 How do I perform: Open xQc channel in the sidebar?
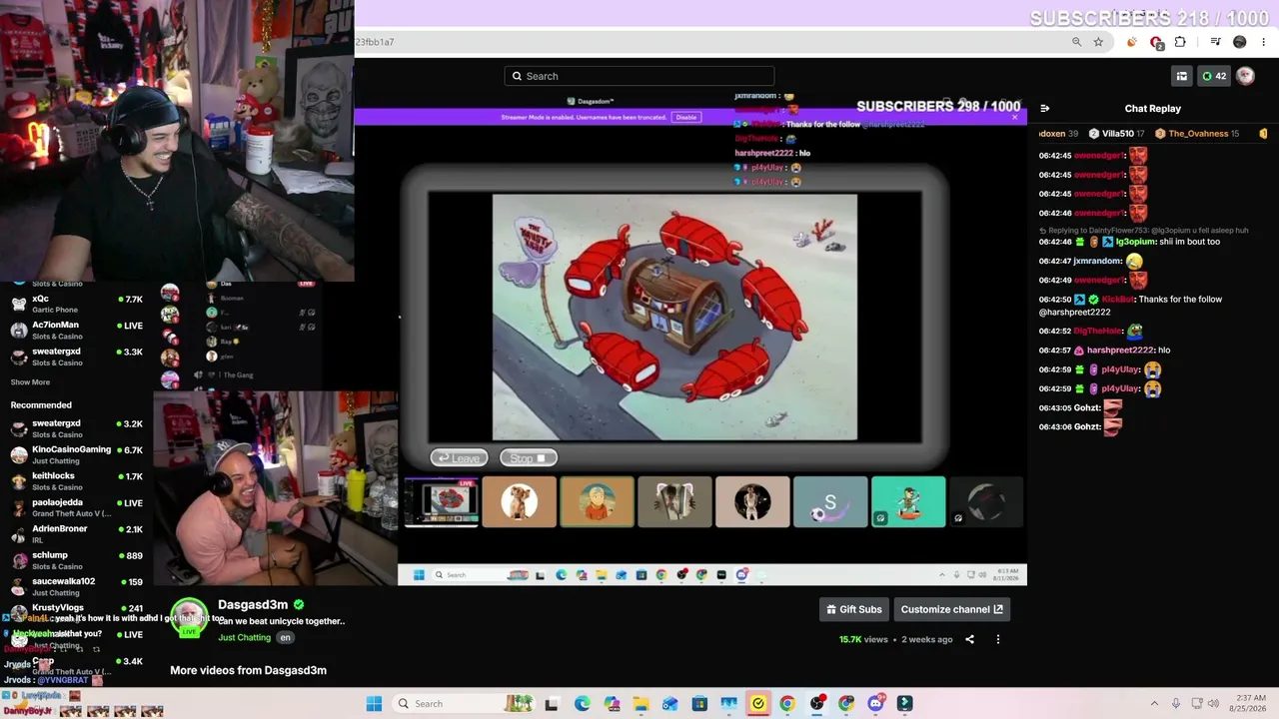point(78,304)
